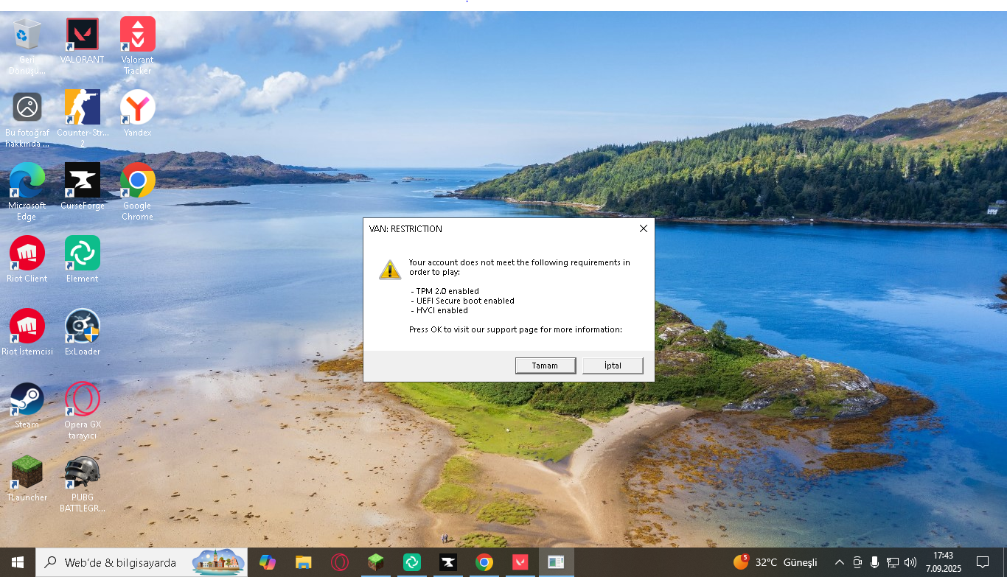1007x577 pixels.
Task: Select the Google Chrome desktop shortcut
Action: pyautogui.click(x=138, y=192)
